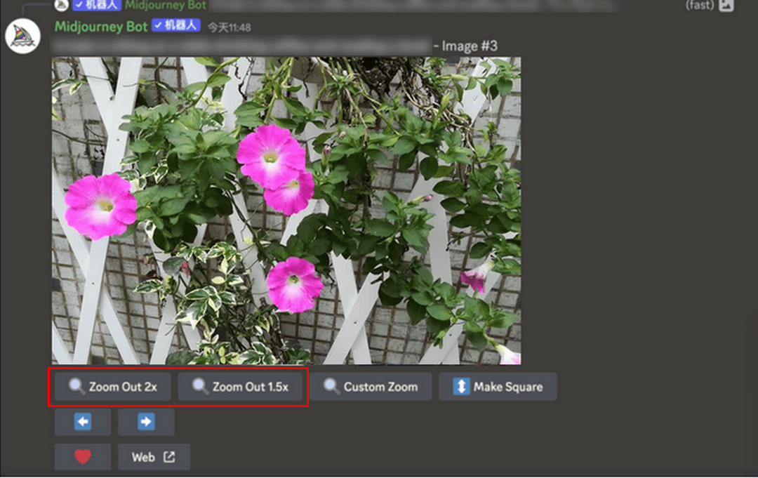
Task: Click the image attachment icon beside (fast)
Action: click(x=726, y=5)
